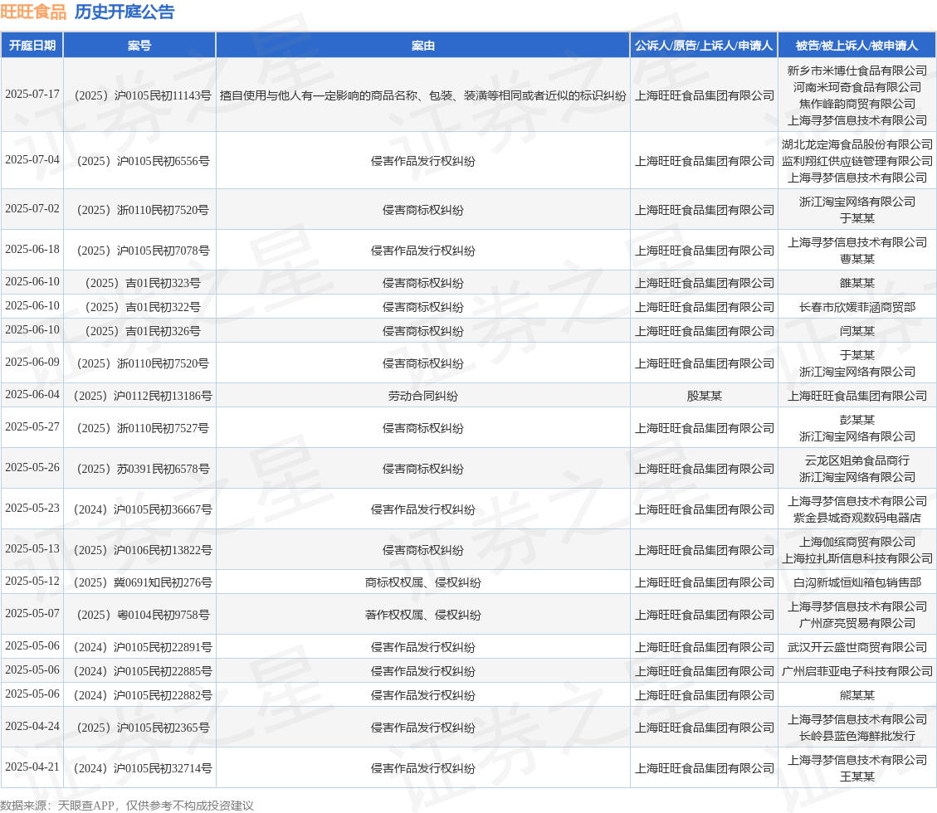Click plaintiff 殷某某
937x813 pixels.
[x=704, y=396]
